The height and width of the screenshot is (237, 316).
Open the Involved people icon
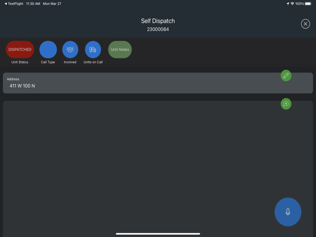pyautogui.click(x=70, y=50)
